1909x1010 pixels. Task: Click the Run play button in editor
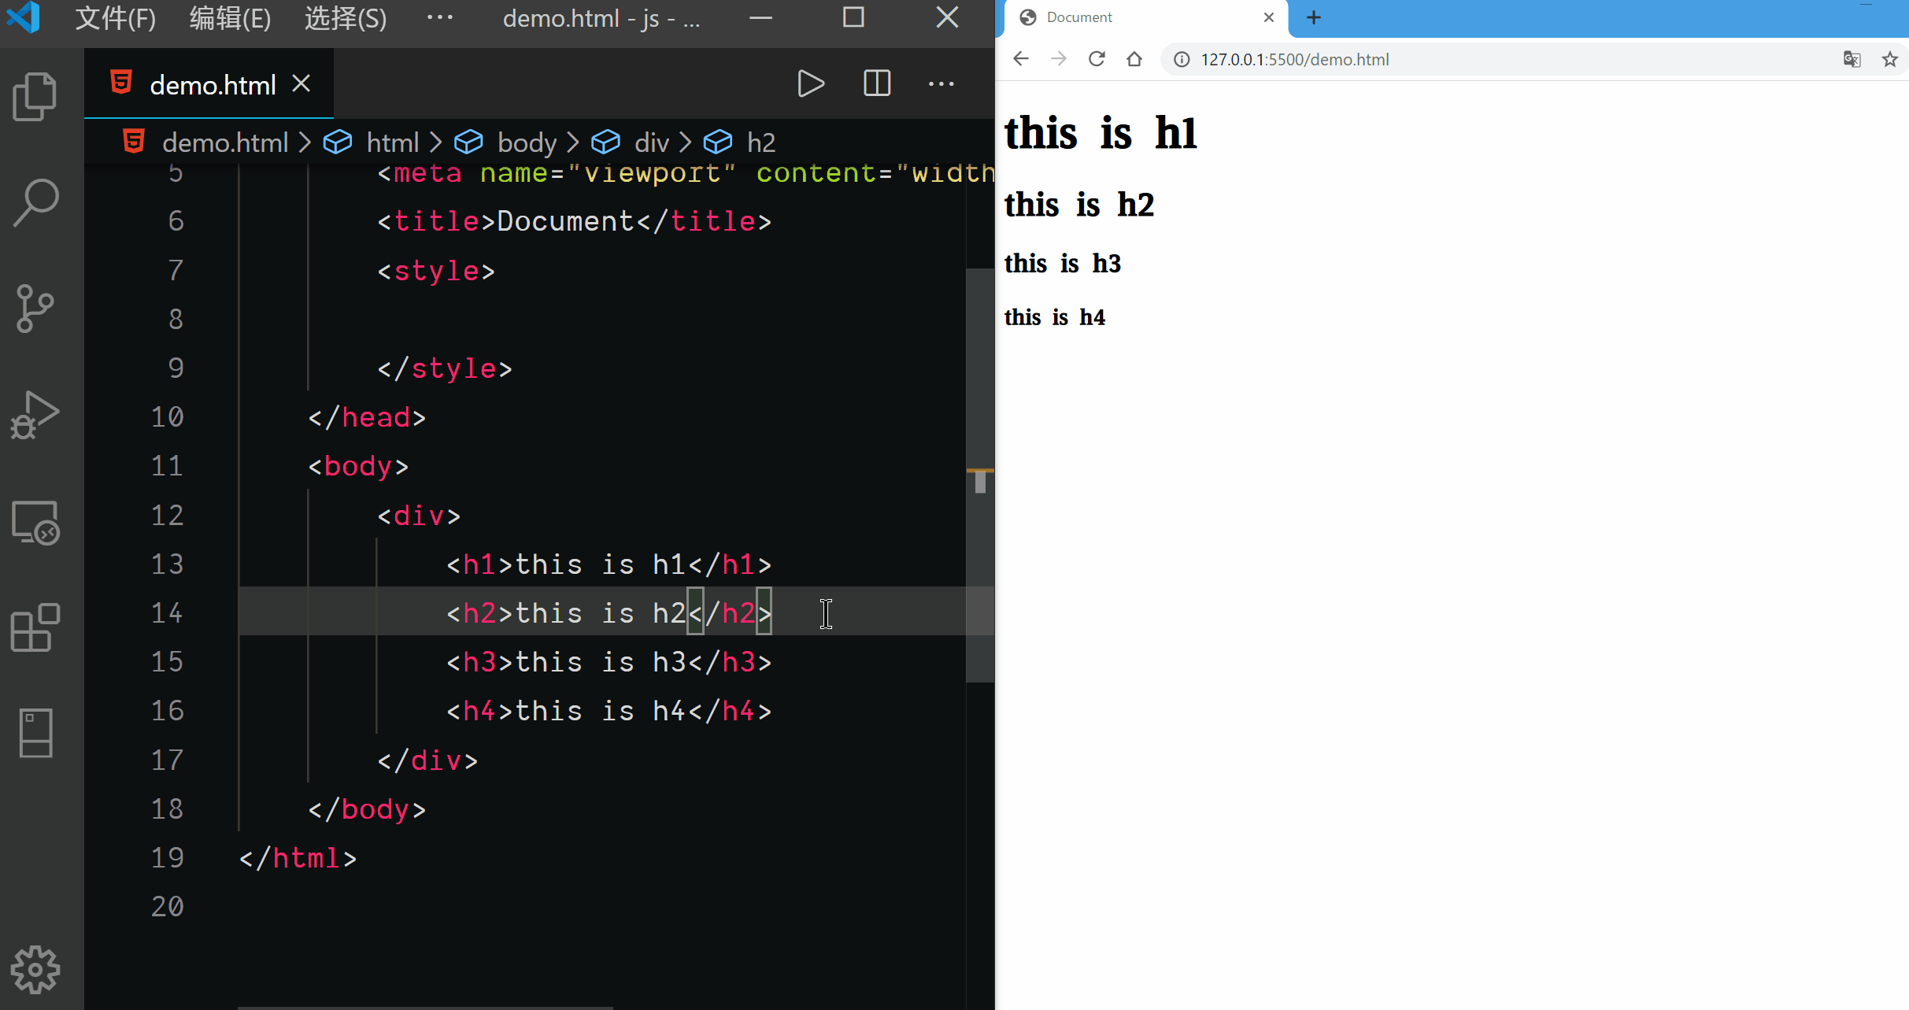tap(810, 83)
